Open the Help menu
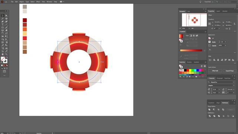This screenshot has height=134, width=238. (55, 1)
